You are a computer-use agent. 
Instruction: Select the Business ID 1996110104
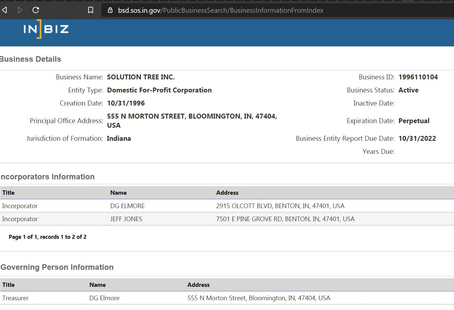pyautogui.click(x=418, y=77)
